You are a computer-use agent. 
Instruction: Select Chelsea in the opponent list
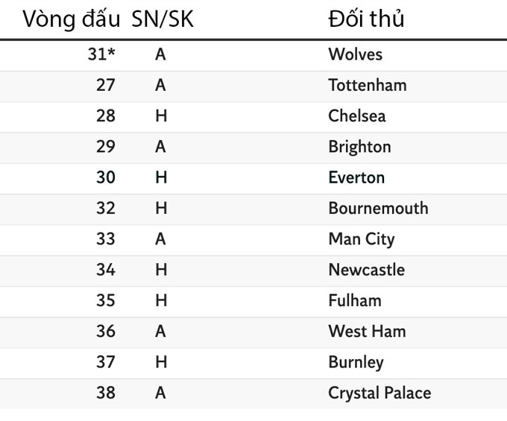pyautogui.click(x=356, y=116)
